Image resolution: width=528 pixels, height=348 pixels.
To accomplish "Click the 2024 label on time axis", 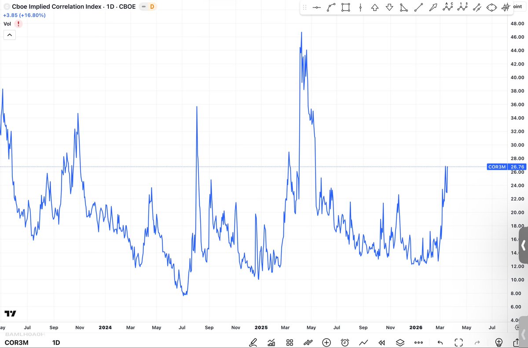I will (105, 328).
